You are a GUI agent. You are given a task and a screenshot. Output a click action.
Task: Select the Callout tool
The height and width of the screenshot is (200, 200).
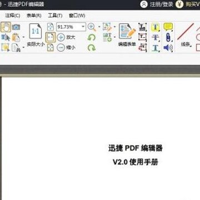[143, 48]
